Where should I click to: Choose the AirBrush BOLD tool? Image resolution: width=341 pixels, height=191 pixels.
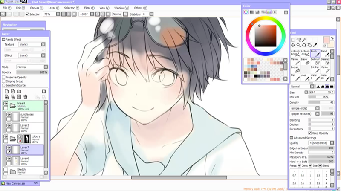point(295,53)
